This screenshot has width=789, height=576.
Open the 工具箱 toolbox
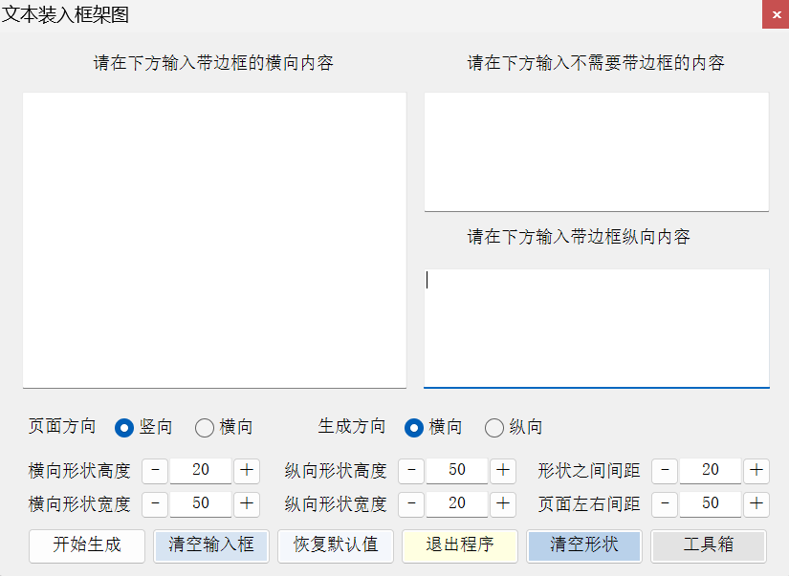tap(709, 545)
